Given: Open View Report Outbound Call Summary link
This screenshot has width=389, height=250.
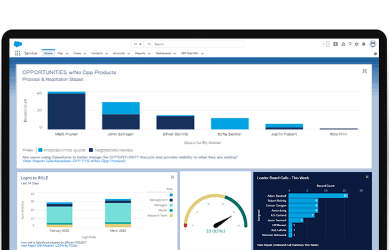Looking at the screenshot, I should pyautogui.click(x=288, y=245).
